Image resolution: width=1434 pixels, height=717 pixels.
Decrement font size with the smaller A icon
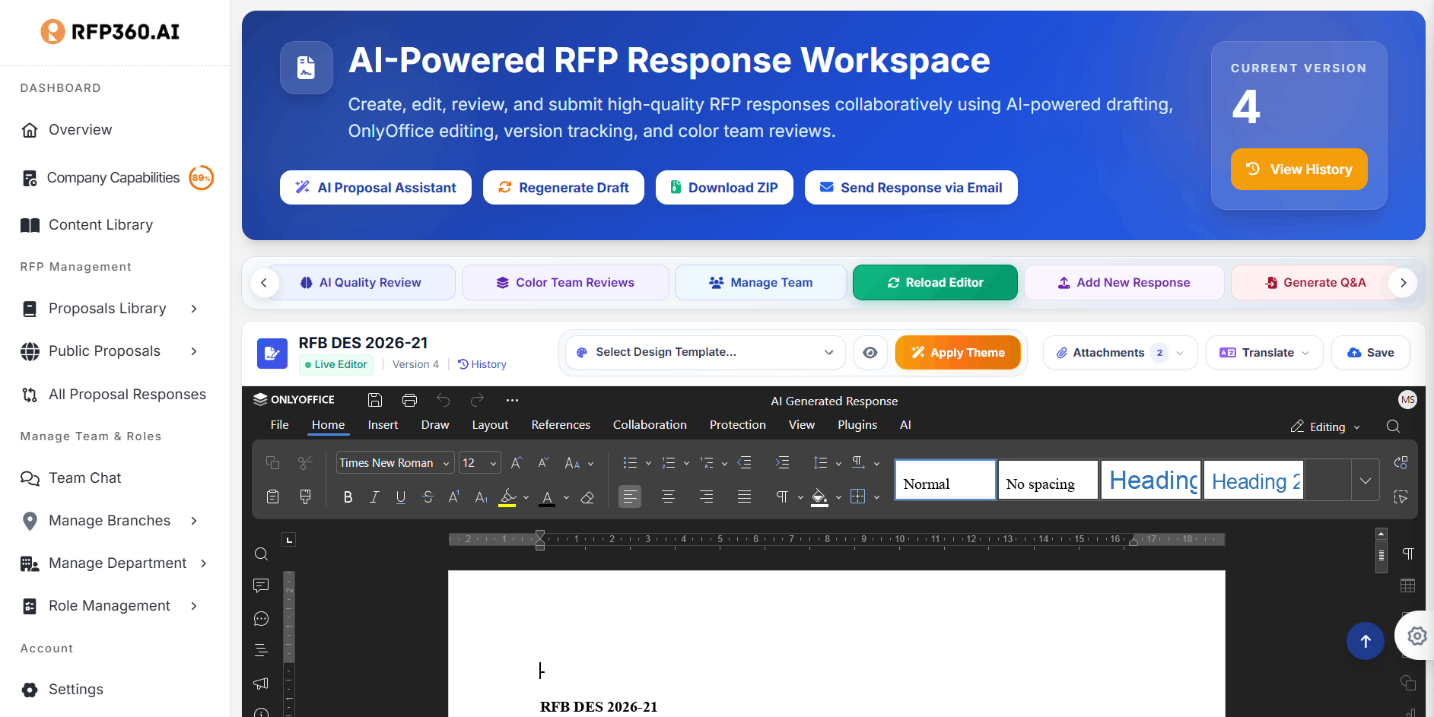543,463
